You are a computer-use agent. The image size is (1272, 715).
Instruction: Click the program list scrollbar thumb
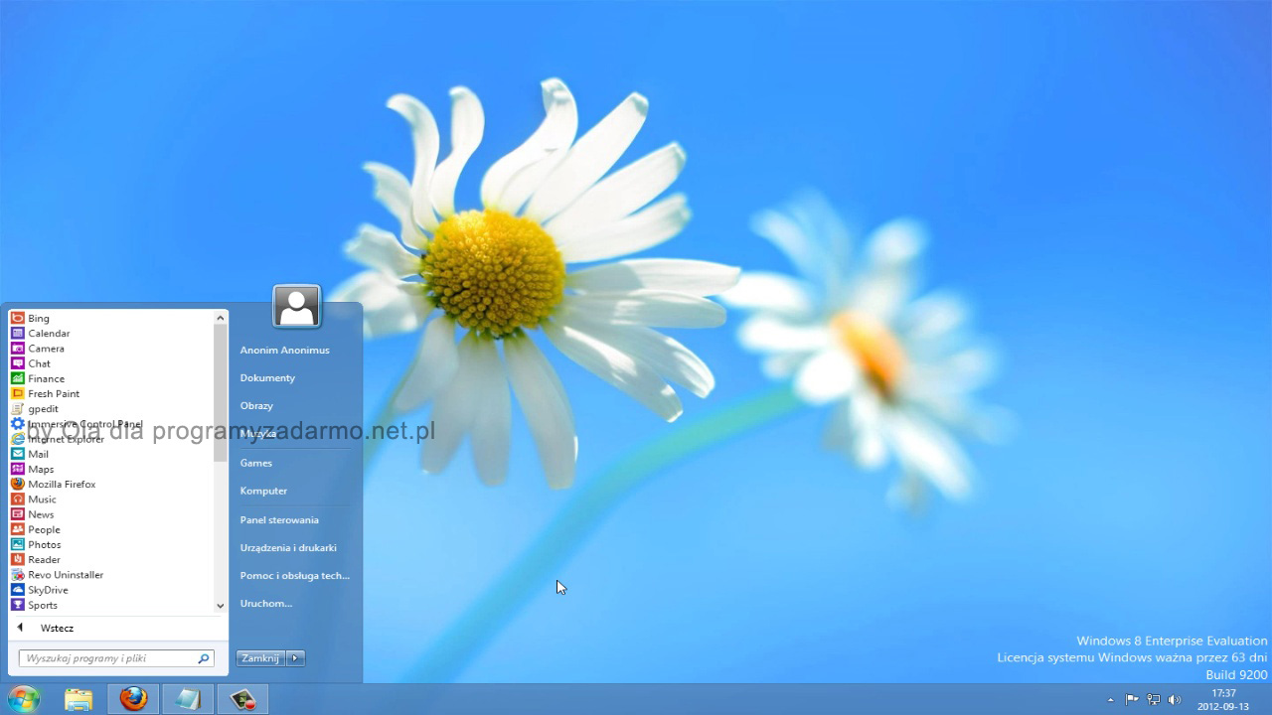221,392
